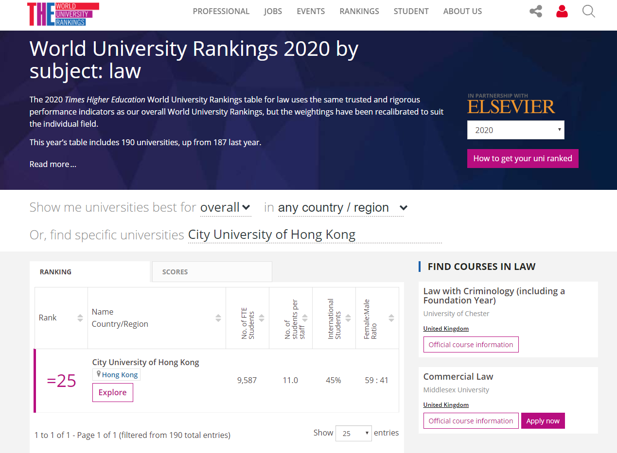This screenshot has height=453, width=617.
Task: Sort by No. of FTE Students arrows
Action: 262,318
